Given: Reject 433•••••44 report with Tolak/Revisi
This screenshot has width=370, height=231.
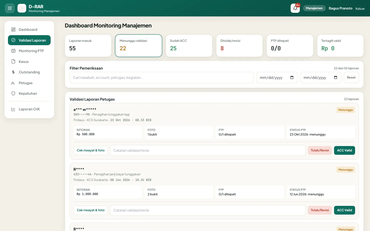Looking at the screenshot, I should tap(320, 210).
